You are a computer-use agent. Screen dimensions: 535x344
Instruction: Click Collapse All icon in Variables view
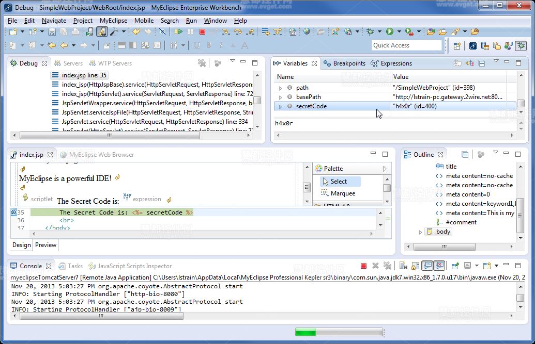click(482, 63)
